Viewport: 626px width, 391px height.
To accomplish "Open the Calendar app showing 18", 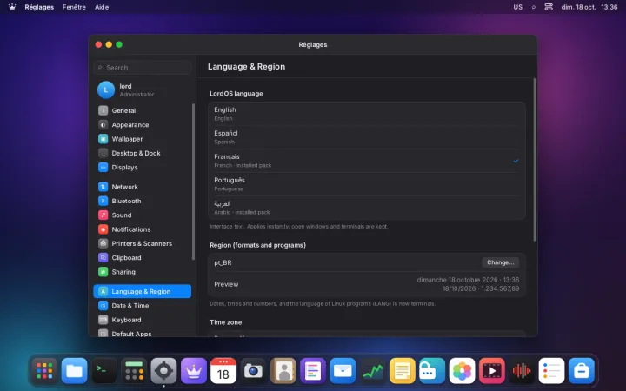I will 223,371.
